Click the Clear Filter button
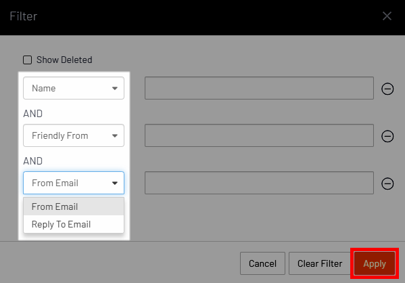 click(320, 263)
